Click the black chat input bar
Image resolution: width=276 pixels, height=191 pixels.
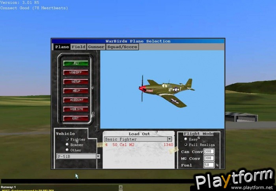[x=98, y=182]
